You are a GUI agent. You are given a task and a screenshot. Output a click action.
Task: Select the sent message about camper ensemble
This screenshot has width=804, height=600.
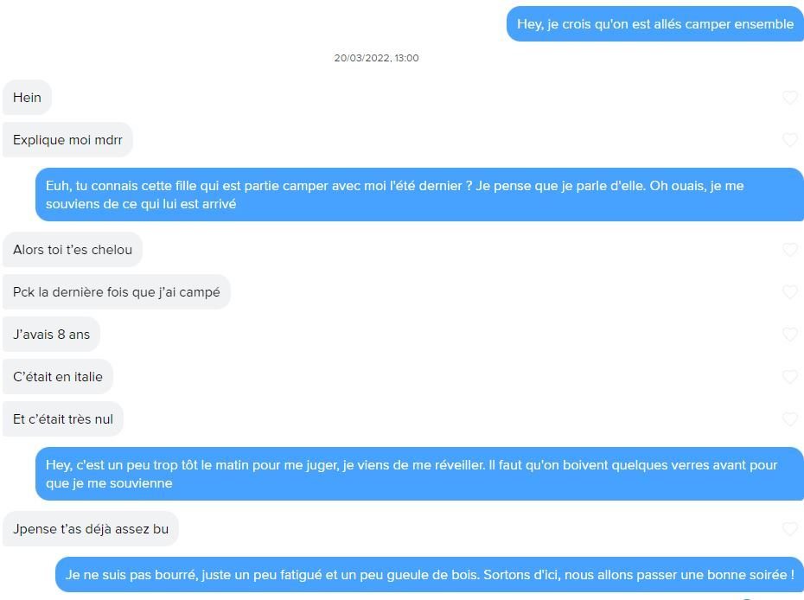[x=654, y=23]
